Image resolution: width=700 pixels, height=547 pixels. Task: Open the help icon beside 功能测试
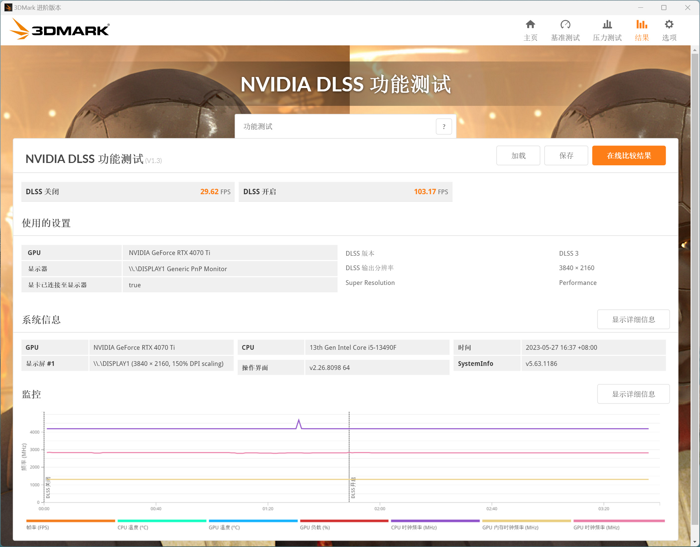tap(444, 127)
